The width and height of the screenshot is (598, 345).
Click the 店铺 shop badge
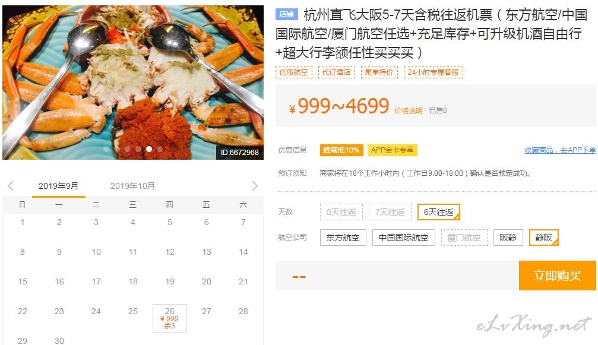click(x=286, y=14)
